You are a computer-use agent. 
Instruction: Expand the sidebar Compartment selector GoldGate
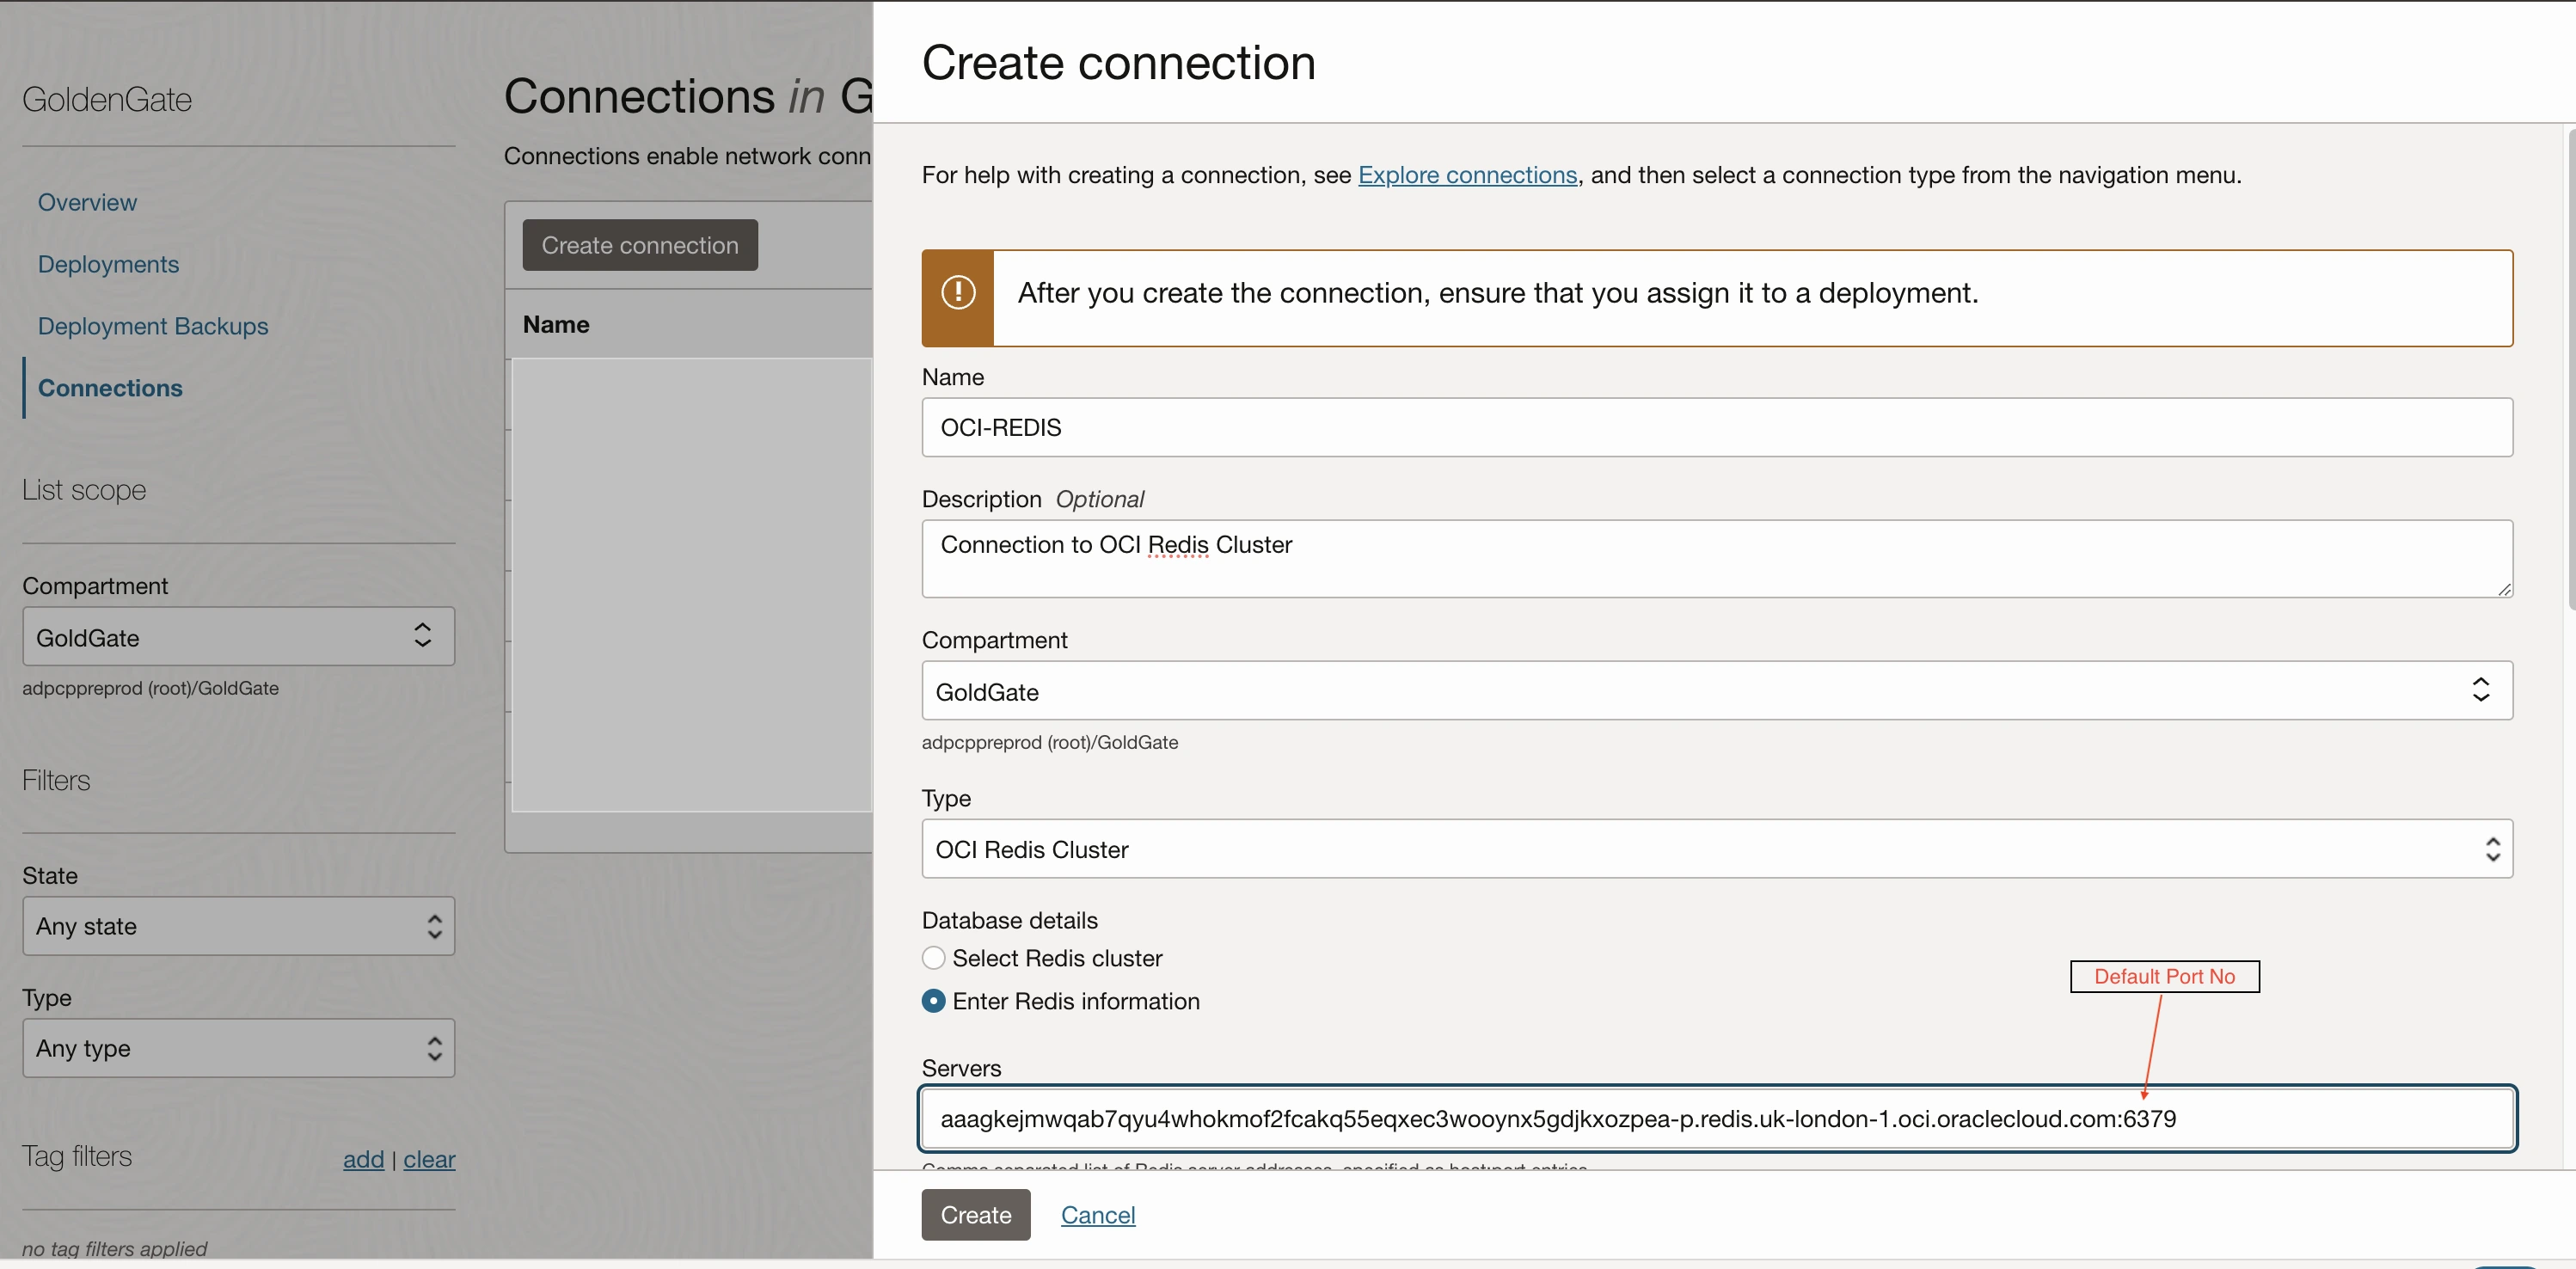click(238, 637)
